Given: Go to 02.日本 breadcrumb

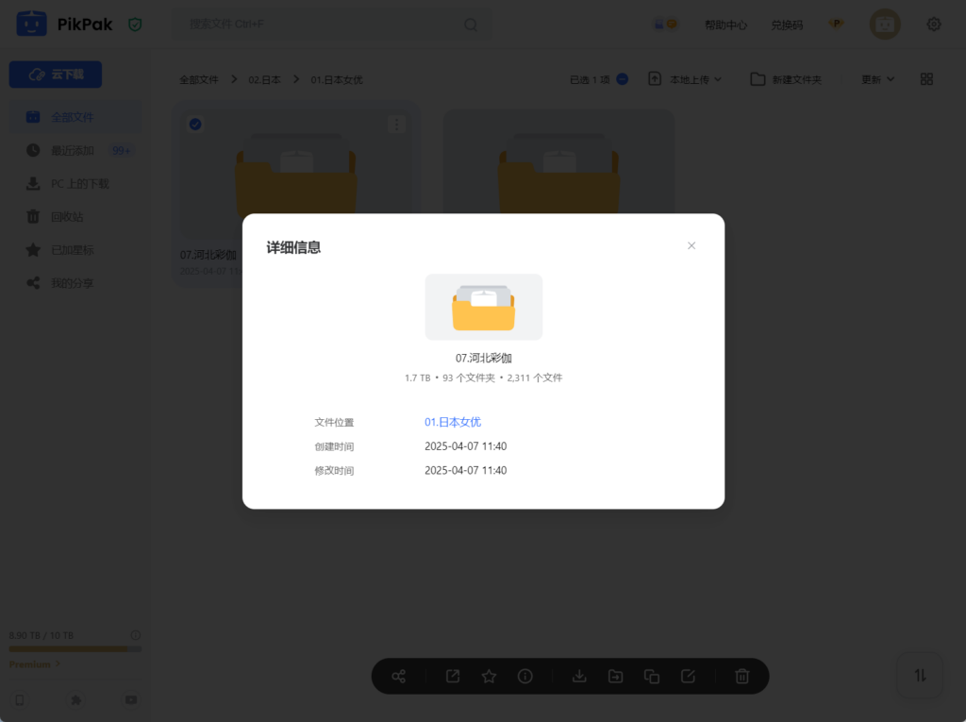Looking at the screenshot, I should (x=264, y=79).
